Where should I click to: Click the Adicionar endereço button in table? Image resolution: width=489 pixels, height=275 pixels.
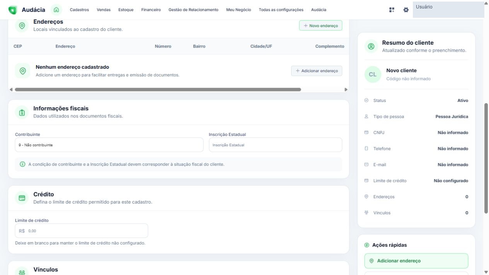317,71
